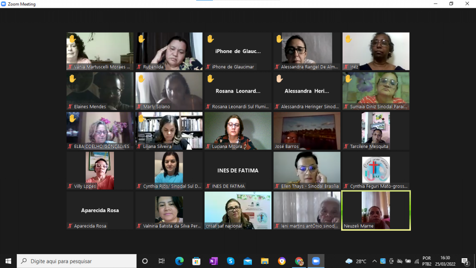Viewport: 476px width, 268px height.
Task: Open Microsoft Store from the taskbar
Action: click(x=196, y=261)
